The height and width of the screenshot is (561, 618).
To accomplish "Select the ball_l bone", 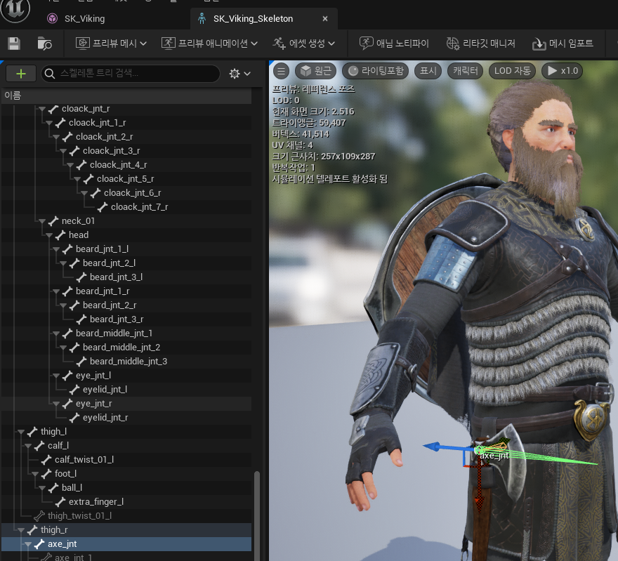I will [72, 488].
